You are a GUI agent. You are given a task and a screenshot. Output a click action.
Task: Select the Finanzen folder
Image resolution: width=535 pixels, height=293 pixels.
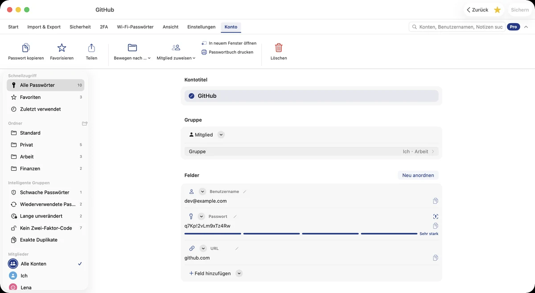[x=45, y=169]
